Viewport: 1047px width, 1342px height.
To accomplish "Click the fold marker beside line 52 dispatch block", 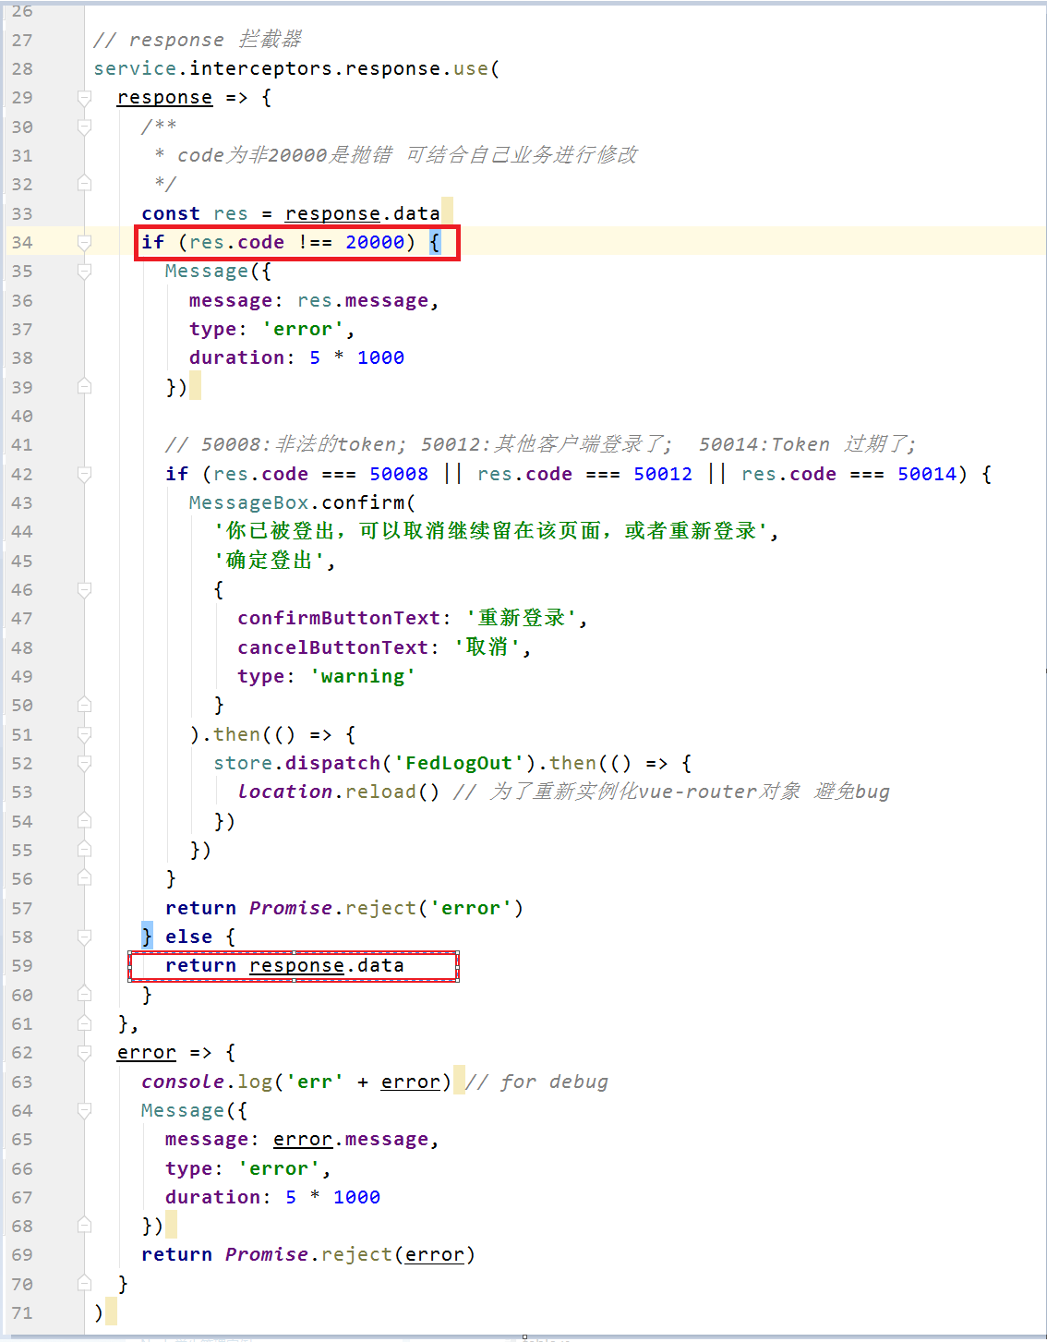I will coord(84,763).
